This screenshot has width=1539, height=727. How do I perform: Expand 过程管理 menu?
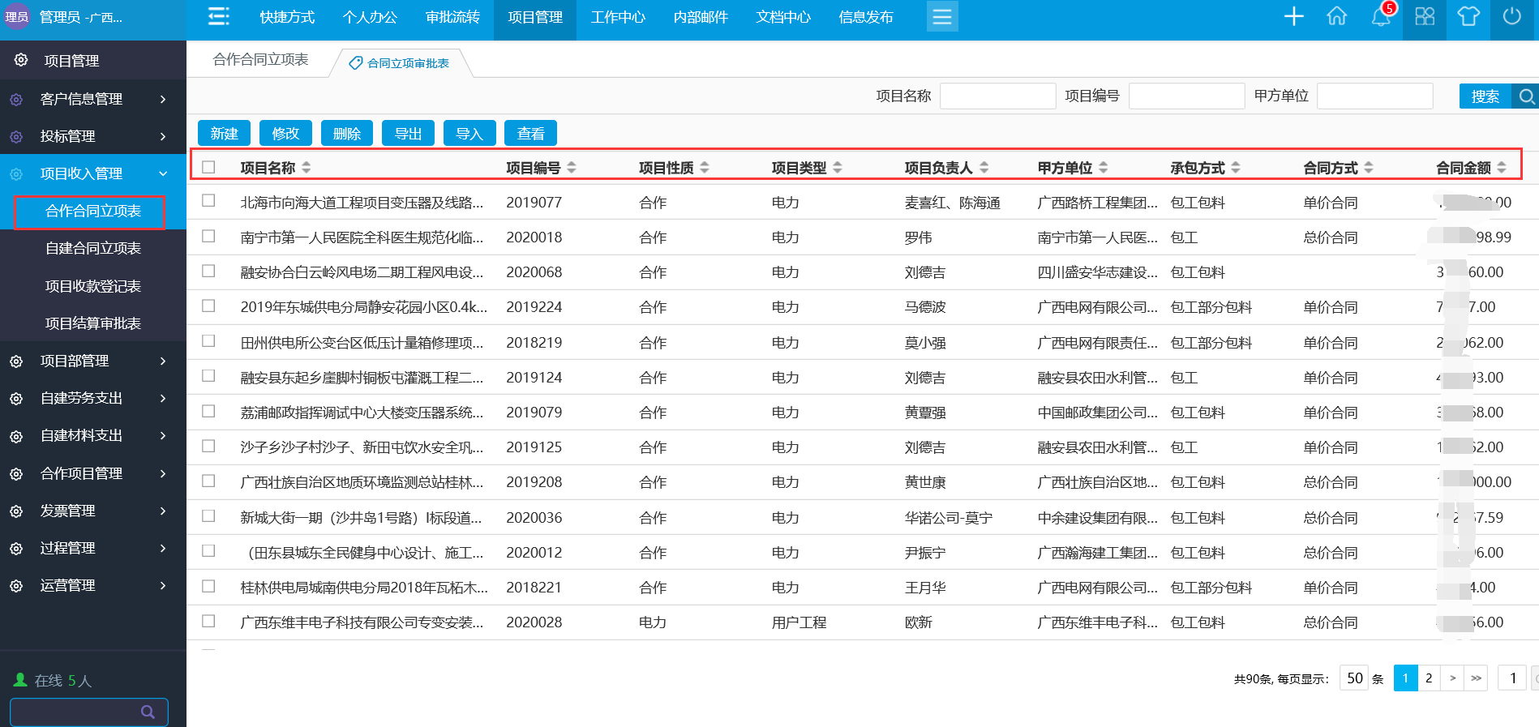coord(93,548)
